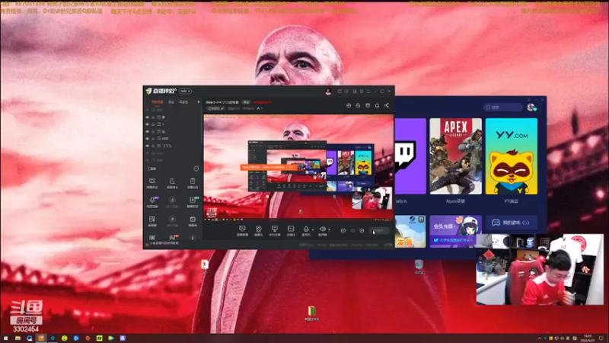609x343 pixels.
Task: Open settings gear in the streaming toolbar
Action: (x=362, y=231)
